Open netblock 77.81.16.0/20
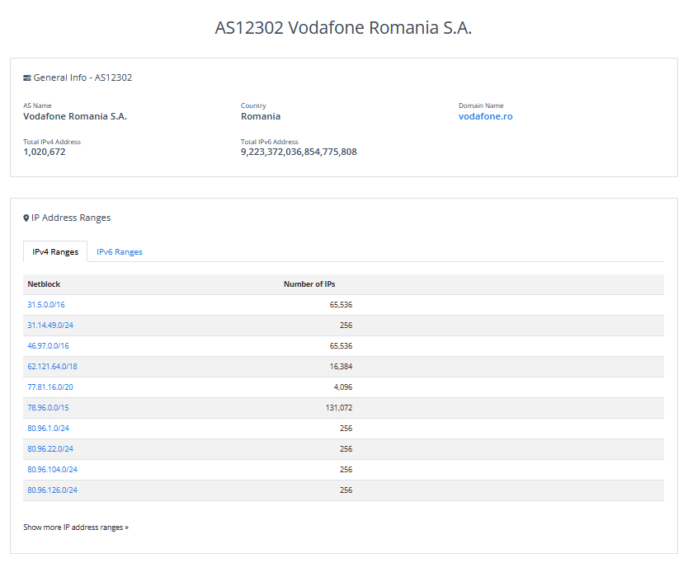The image size is (688, 572). [50, 387]
